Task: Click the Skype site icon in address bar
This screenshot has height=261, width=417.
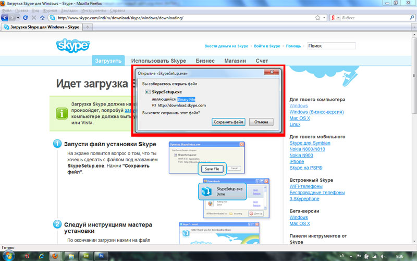Action: pos(53,18)
